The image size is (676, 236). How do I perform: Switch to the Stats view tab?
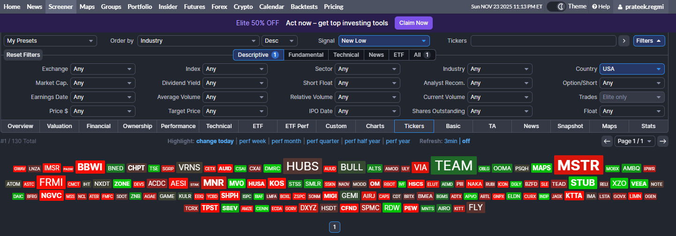648,126
